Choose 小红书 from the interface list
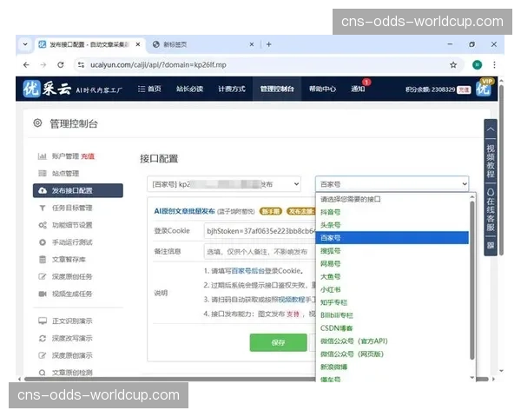 tap(392, 289)
